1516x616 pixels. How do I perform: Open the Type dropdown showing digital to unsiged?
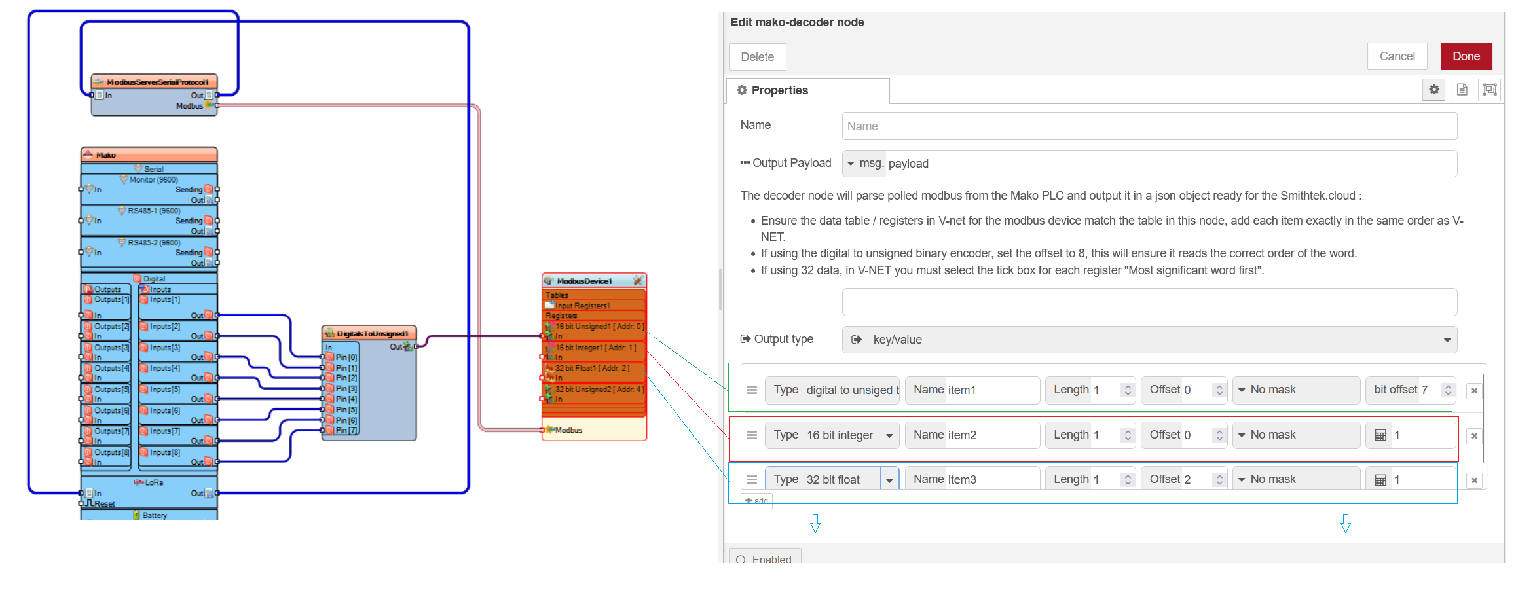(x=832, y=390)
